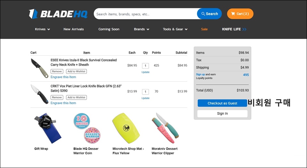Open the Morakniv Dessert Warrior Clipper image

point(165,128)
